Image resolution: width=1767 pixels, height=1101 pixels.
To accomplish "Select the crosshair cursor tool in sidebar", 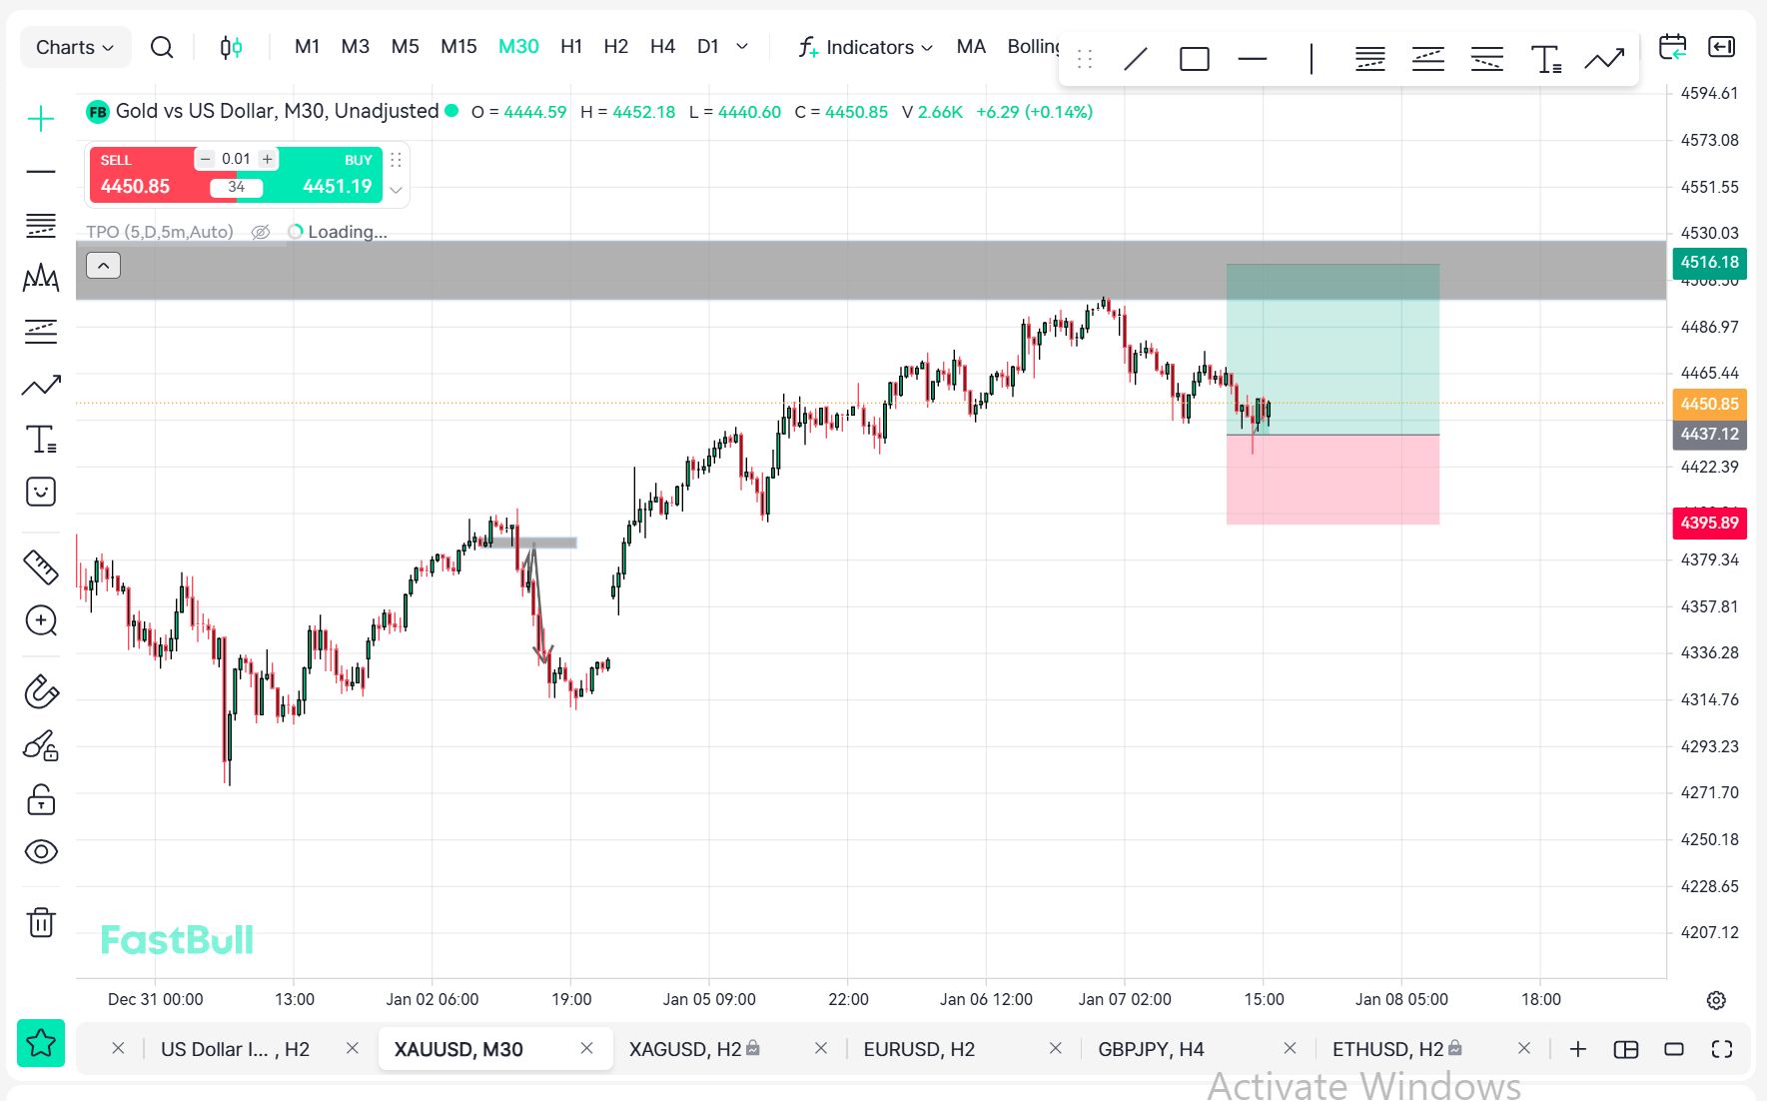I will [41, 119].
